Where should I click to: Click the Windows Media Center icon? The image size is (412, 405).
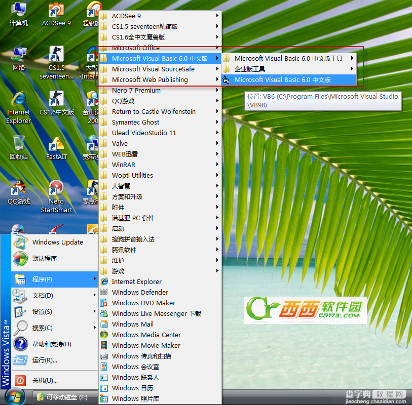point(104,335)
